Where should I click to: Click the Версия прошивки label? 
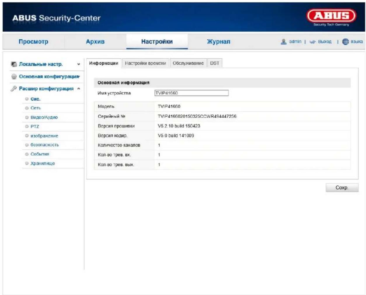coord(116,126)
